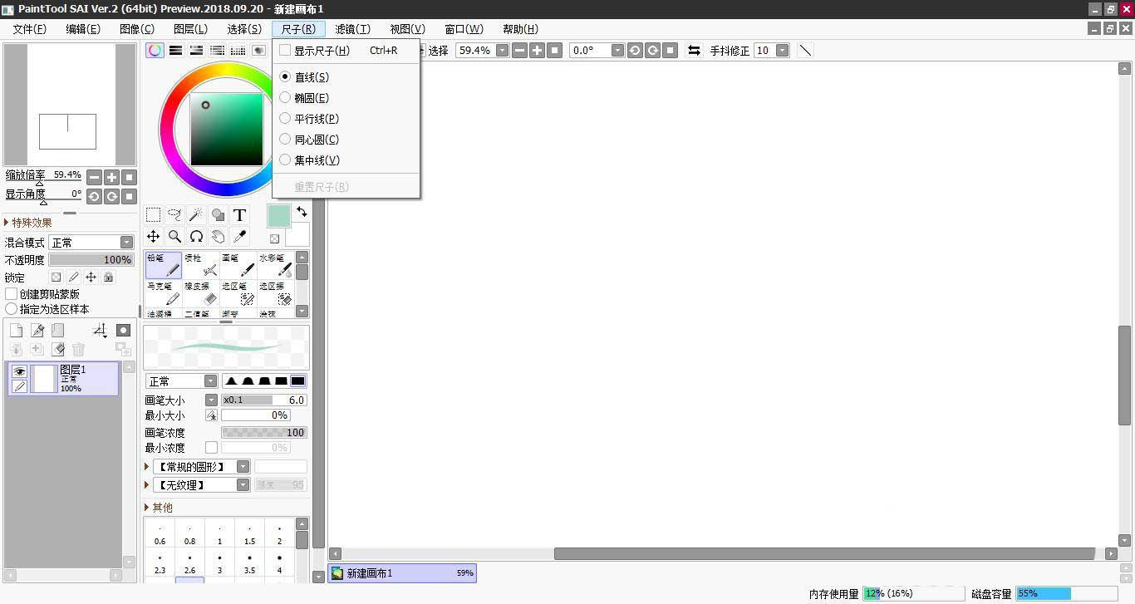Image resolution: width=1135 pixels, height=604 pixels.
Task: Select the Hand pan tool
Action: click(218, 237)
